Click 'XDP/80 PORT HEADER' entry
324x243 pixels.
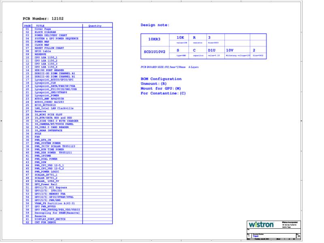coord(49,70)
